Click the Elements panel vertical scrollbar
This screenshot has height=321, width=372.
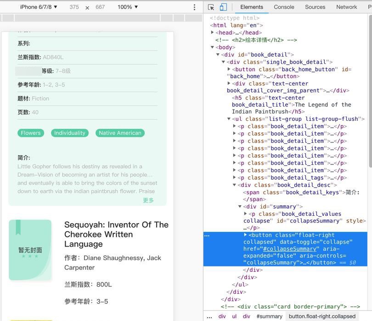pyautogui.click(x=370, y=90)
